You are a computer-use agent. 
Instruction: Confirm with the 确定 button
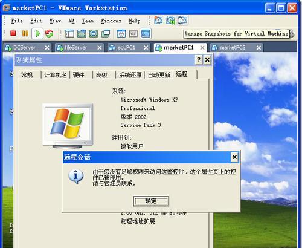pos(151,201)
